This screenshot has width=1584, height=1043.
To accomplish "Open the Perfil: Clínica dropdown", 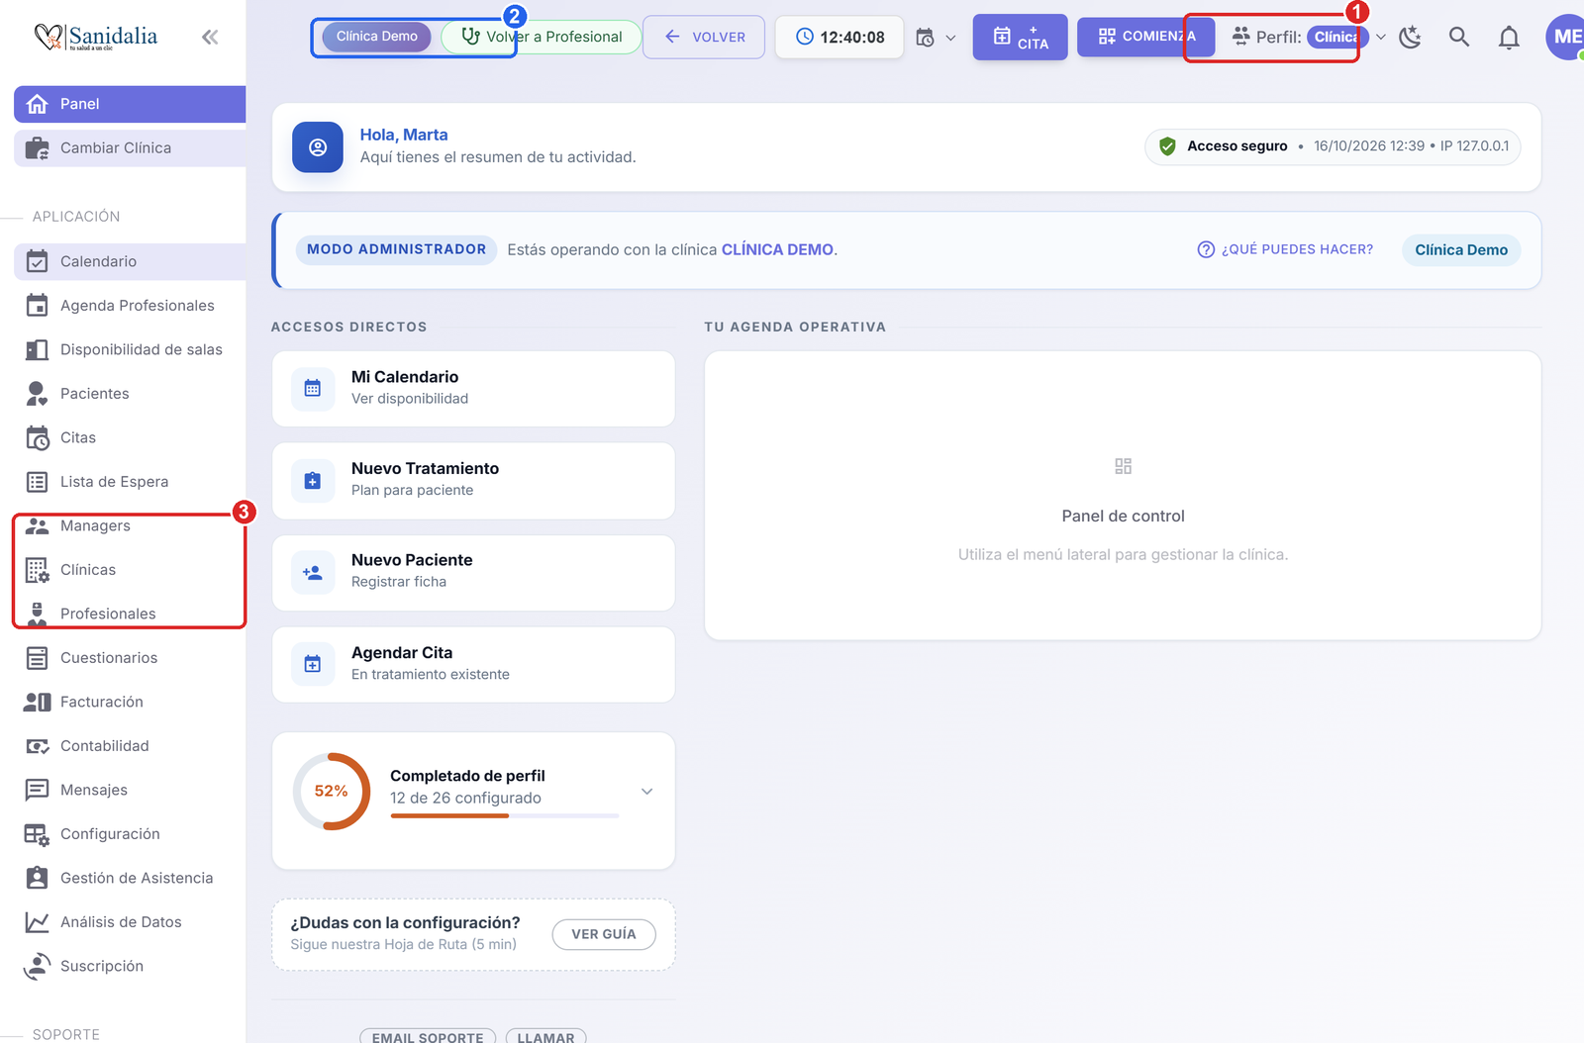I will coord(1309,37).
